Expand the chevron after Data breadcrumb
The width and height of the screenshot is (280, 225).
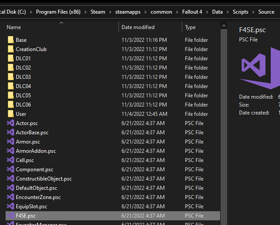(228, 12)
